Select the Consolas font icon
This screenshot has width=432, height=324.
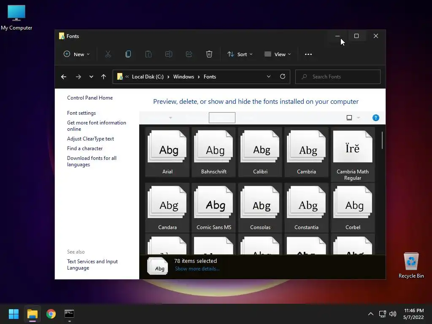(x=260, y=208)
